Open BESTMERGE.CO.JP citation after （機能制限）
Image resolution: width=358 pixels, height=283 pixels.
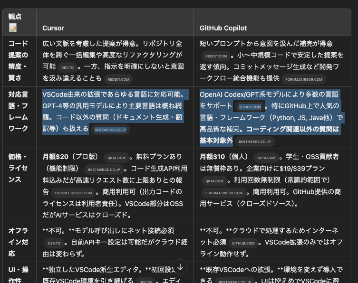[x=104, y=170]
